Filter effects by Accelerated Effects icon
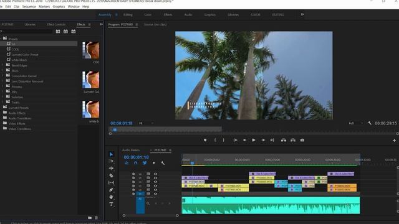Viewport: 399px width, 224px height. (58, 31)
